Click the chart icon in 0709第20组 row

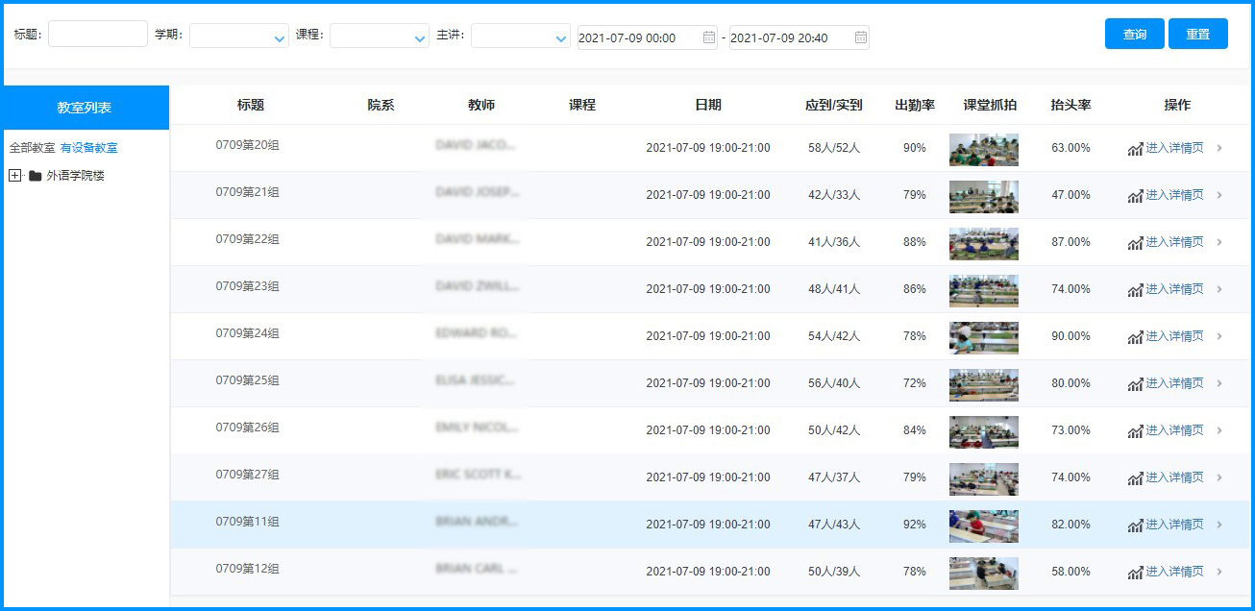coord(1135,149)
